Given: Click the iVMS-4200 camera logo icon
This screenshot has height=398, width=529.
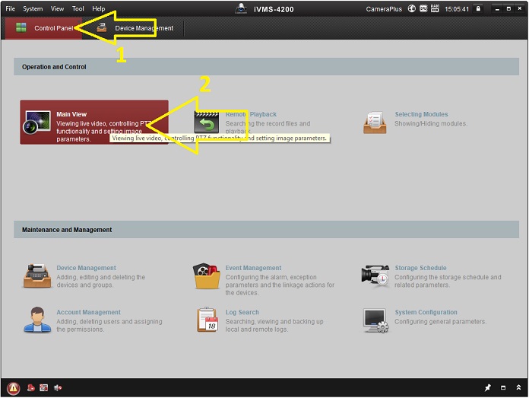Looking at the screenshot, I should [x=241, y=8].
